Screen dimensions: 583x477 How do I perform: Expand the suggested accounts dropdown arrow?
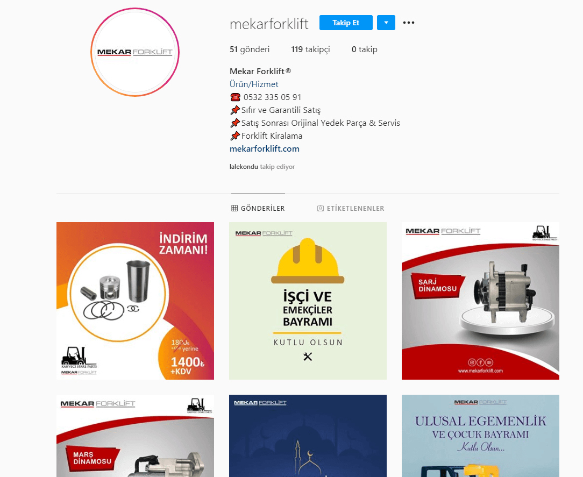coord(386,23)
